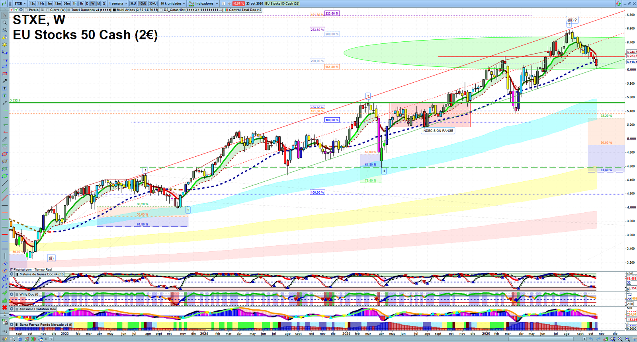Screen dimensions: 637x342
Task: Close the Willy Doc indicator panel
Action: 12,294
